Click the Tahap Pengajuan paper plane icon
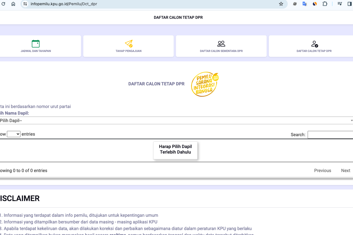353x235 pixels. point(129,44)
